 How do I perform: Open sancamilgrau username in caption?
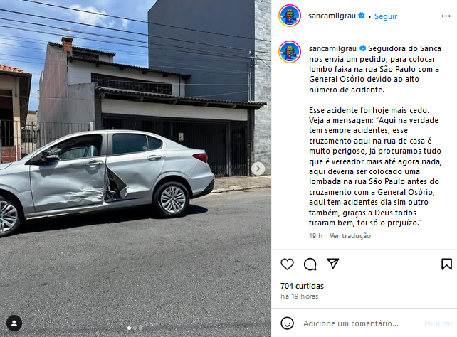[x=332, y=48]
